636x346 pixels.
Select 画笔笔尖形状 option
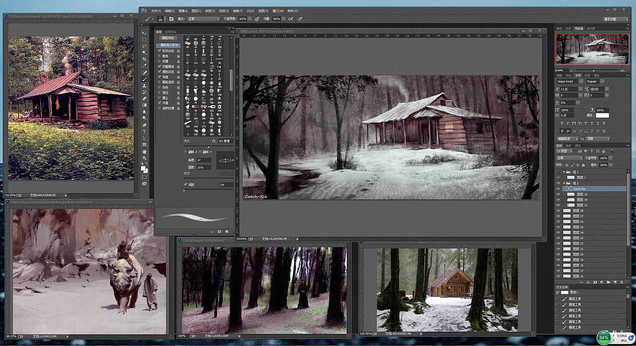click(168, 45)
